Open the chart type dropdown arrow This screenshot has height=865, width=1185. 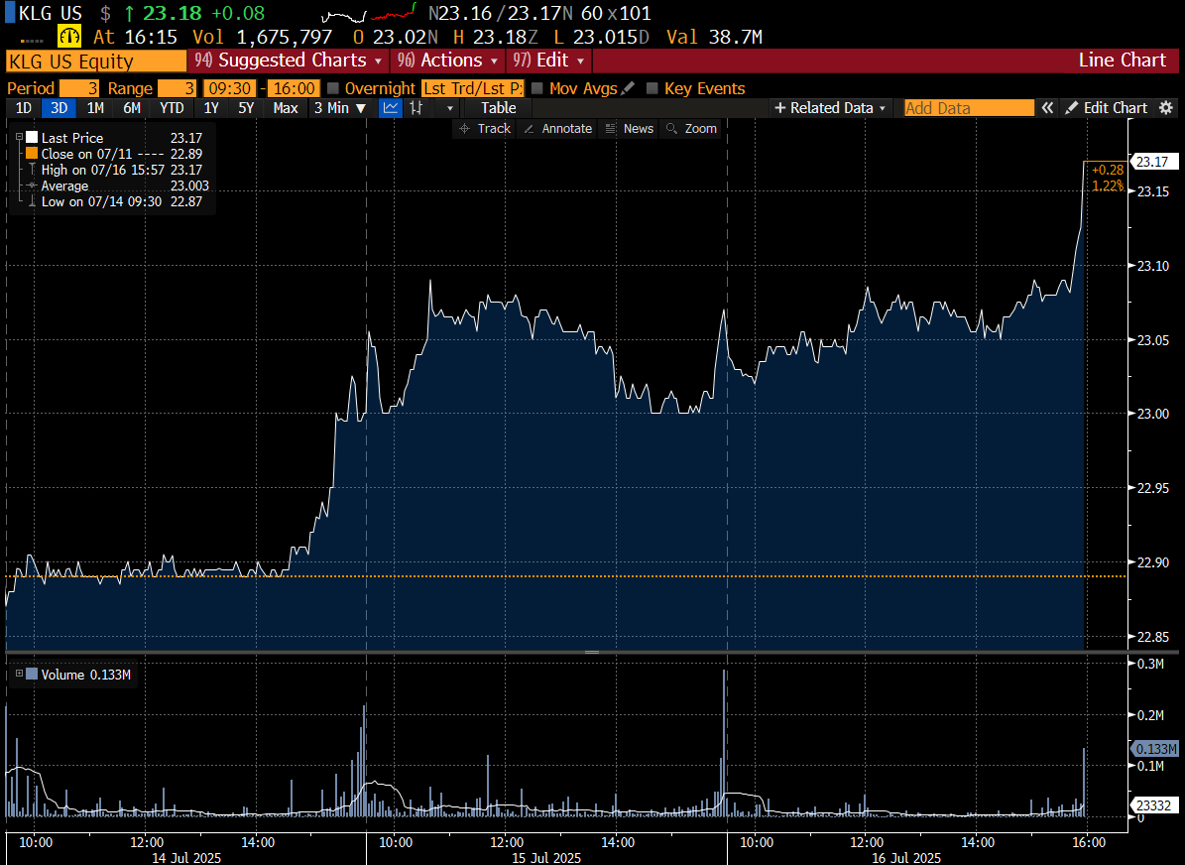pyautogui.click(x=450, y=108)
